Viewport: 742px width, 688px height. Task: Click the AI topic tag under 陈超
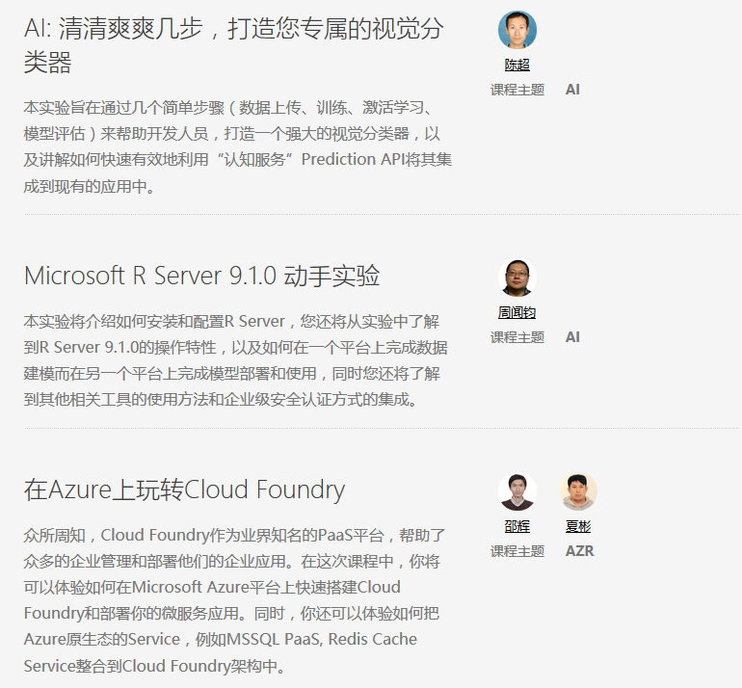click(572, 90)
